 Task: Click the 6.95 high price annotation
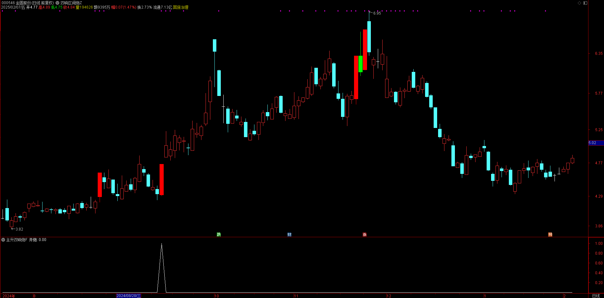377,13
